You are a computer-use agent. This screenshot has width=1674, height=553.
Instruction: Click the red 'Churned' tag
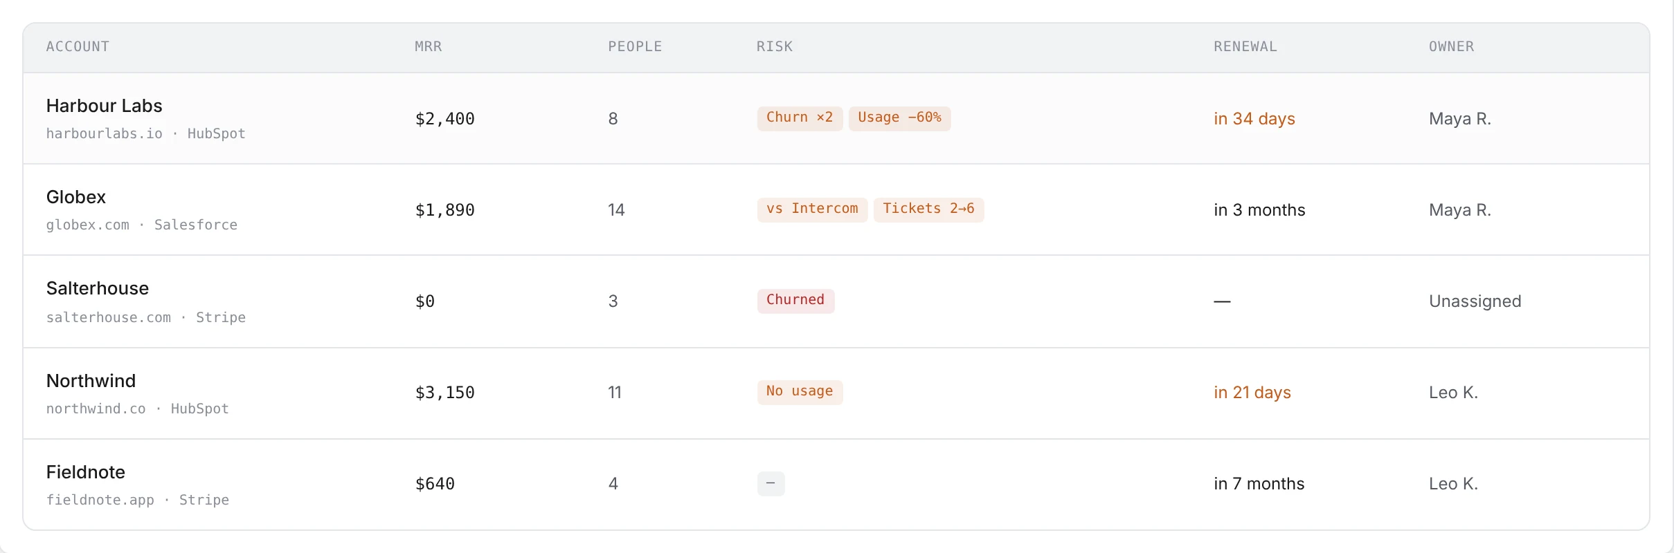795,301
